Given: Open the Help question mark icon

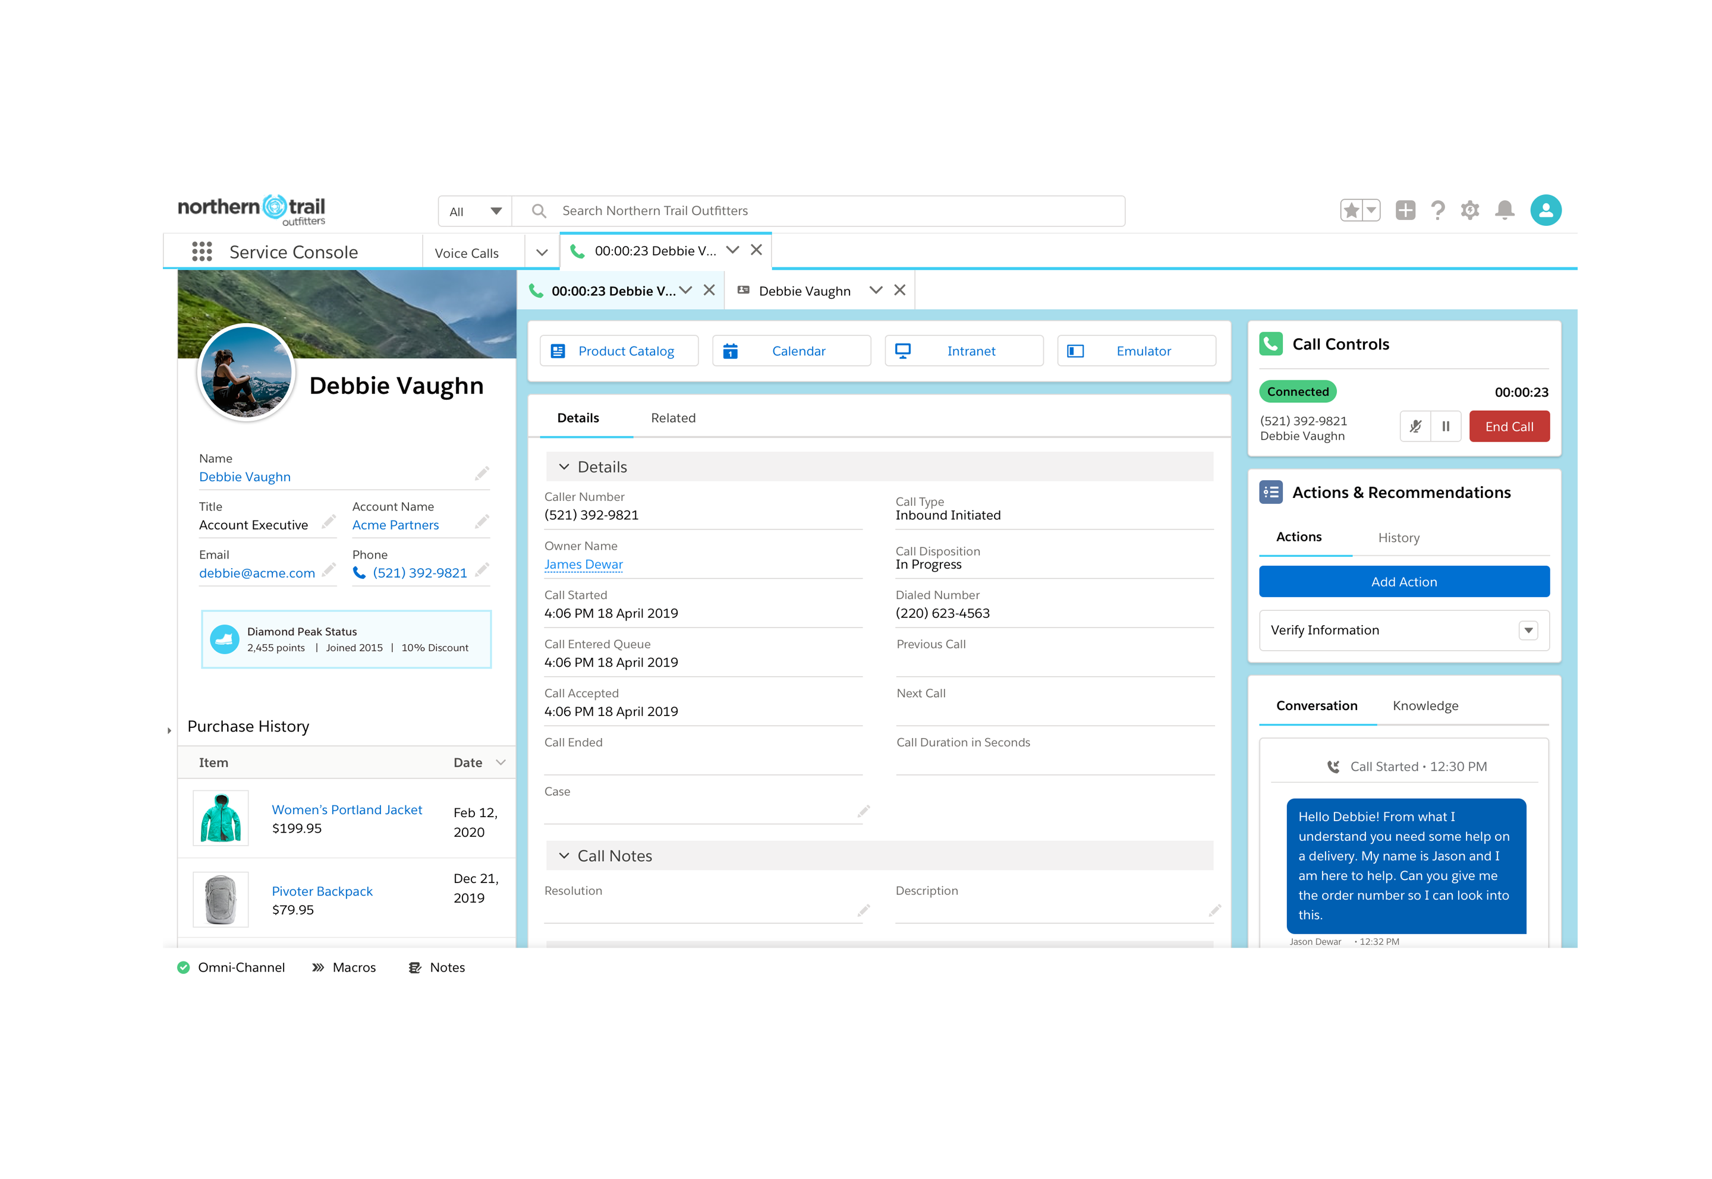Looking at the screenshot, I should click(x=1437, y=210).
